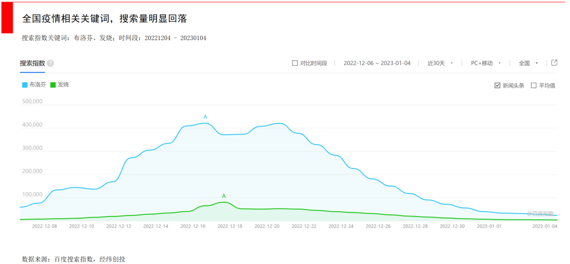Click the blue 布洛芬 color swatch
The image size is (570, 264).
[x=25, y=84]
